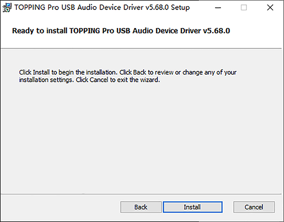Click "Click Cancel" in the instruction text
This screenshot has width=284, height=222.
92,80
